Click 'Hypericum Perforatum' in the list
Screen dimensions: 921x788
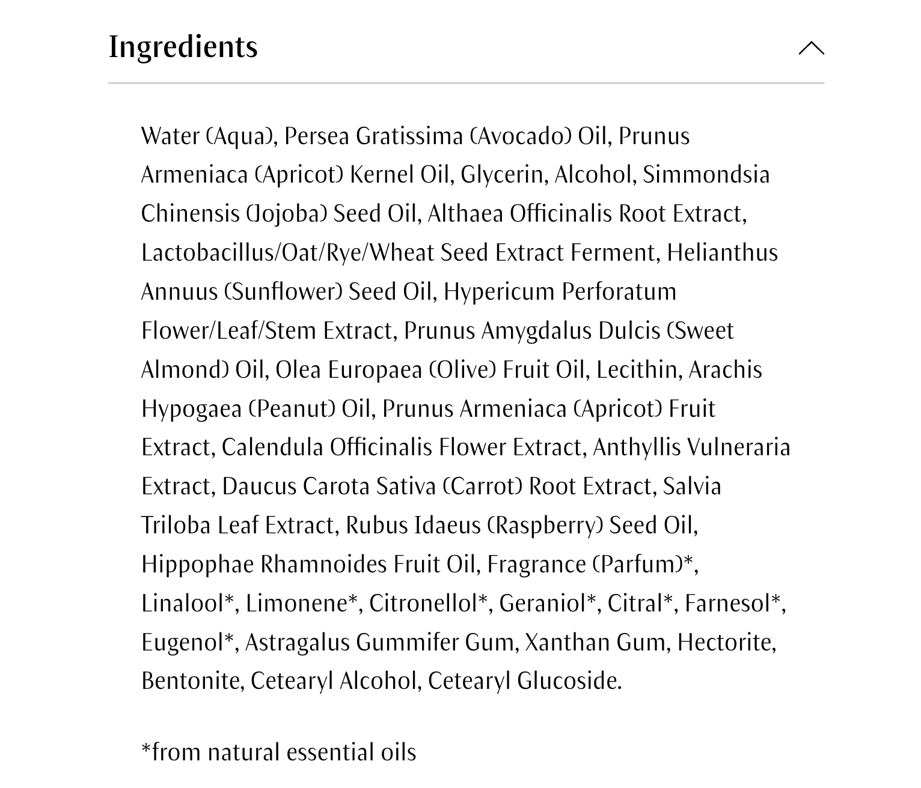point(560,292)
